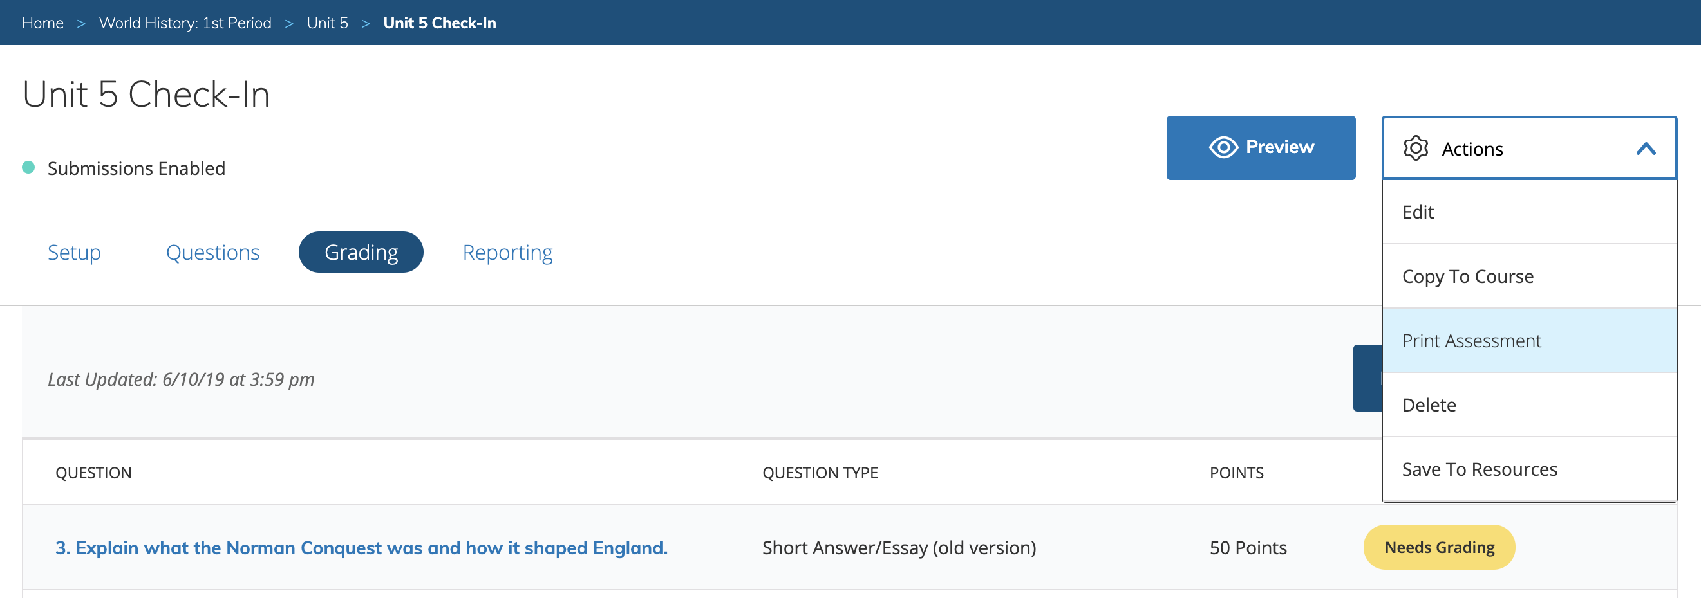
Task: Go to World History: 1st Period breadcrumb
Action: click(185, 22)
